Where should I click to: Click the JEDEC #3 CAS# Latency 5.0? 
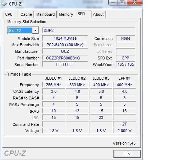(x=101, y=91)
